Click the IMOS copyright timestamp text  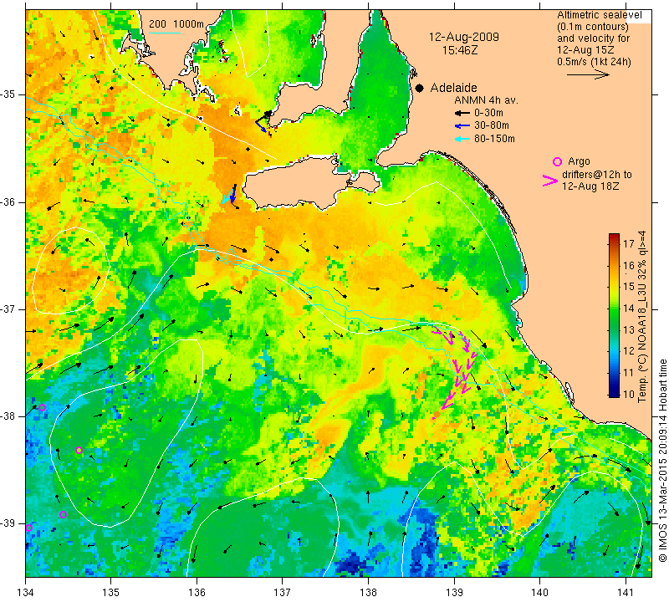(x=662, y=460)
